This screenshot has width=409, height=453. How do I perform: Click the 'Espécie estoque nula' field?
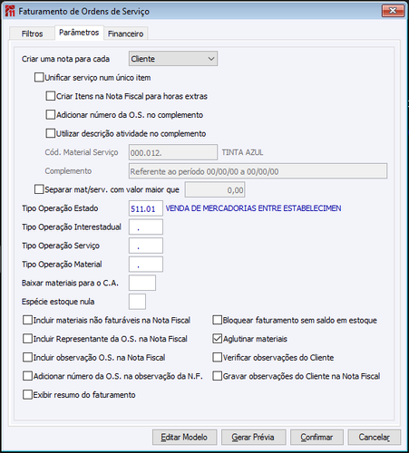tap(137, 302)
